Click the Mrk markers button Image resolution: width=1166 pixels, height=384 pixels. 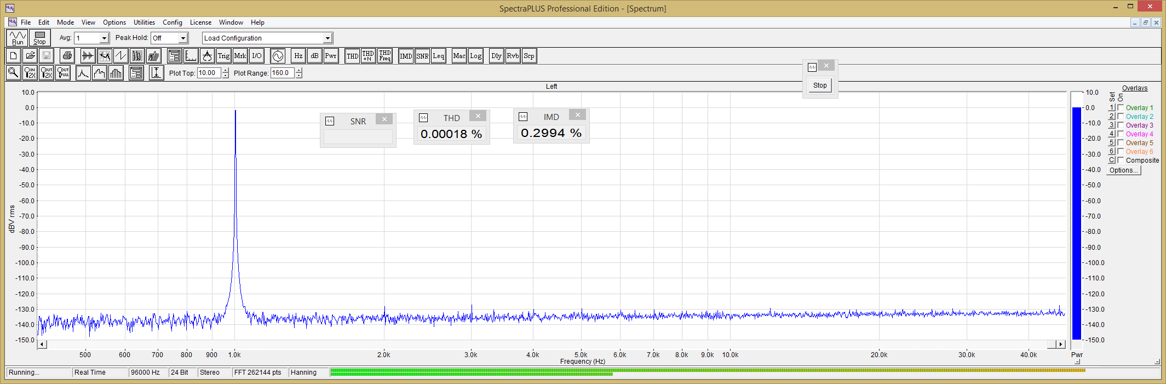click(240, 56)
